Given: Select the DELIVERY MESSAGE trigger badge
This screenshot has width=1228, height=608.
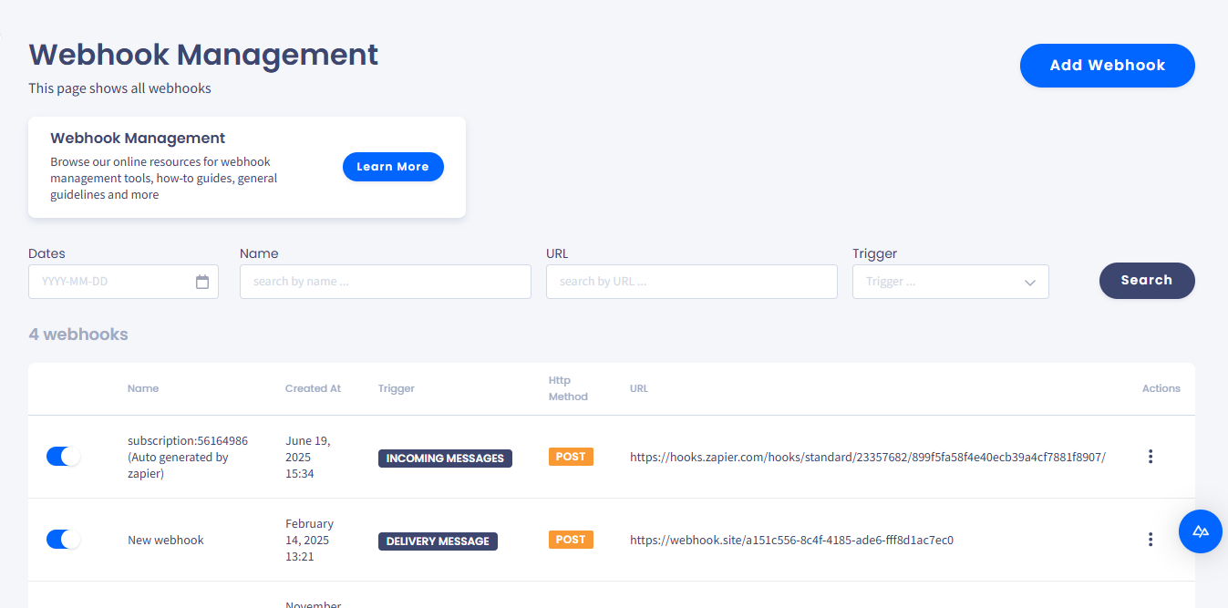Looking at the screenshot, I should coord(438,541).
